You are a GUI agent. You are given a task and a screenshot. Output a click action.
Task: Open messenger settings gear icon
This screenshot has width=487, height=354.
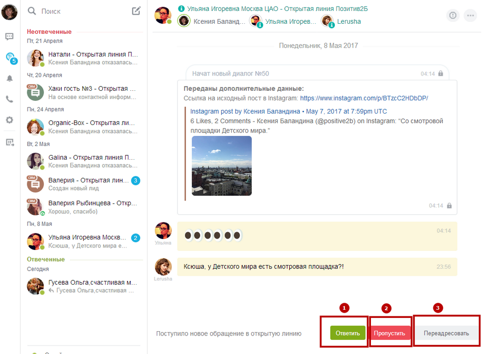[x=10, y=120]
